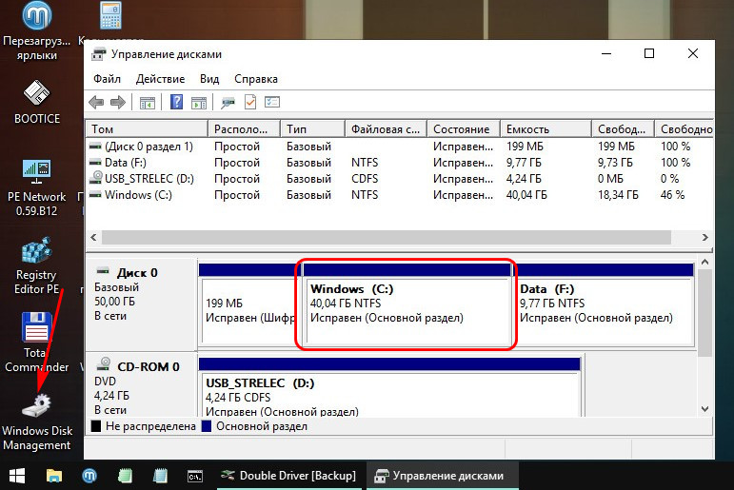Sort by the Том column header

(147, 128)
